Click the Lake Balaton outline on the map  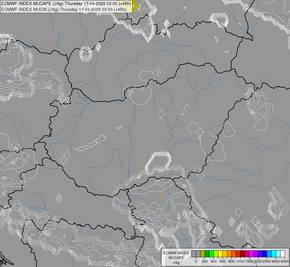(x=90, y=143)
